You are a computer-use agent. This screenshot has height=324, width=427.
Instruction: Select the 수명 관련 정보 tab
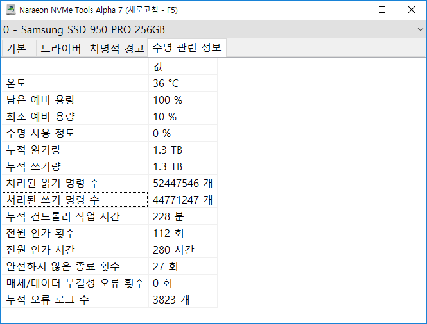187,48
